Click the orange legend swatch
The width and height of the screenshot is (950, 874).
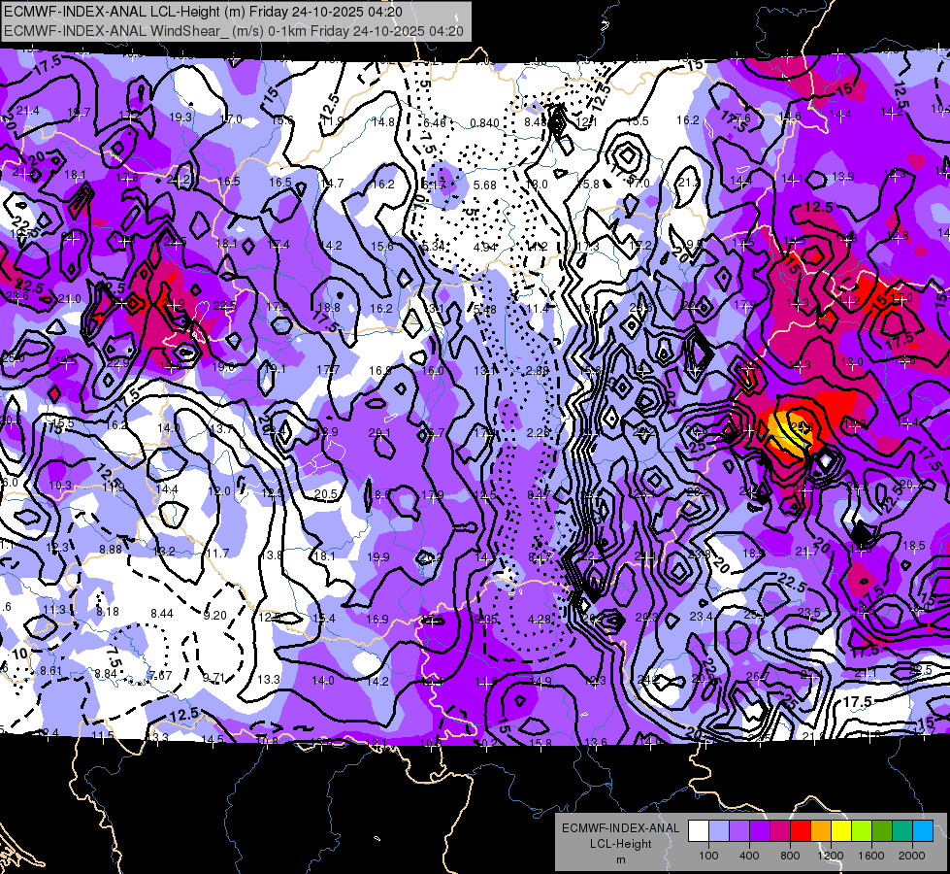point(821,831)
